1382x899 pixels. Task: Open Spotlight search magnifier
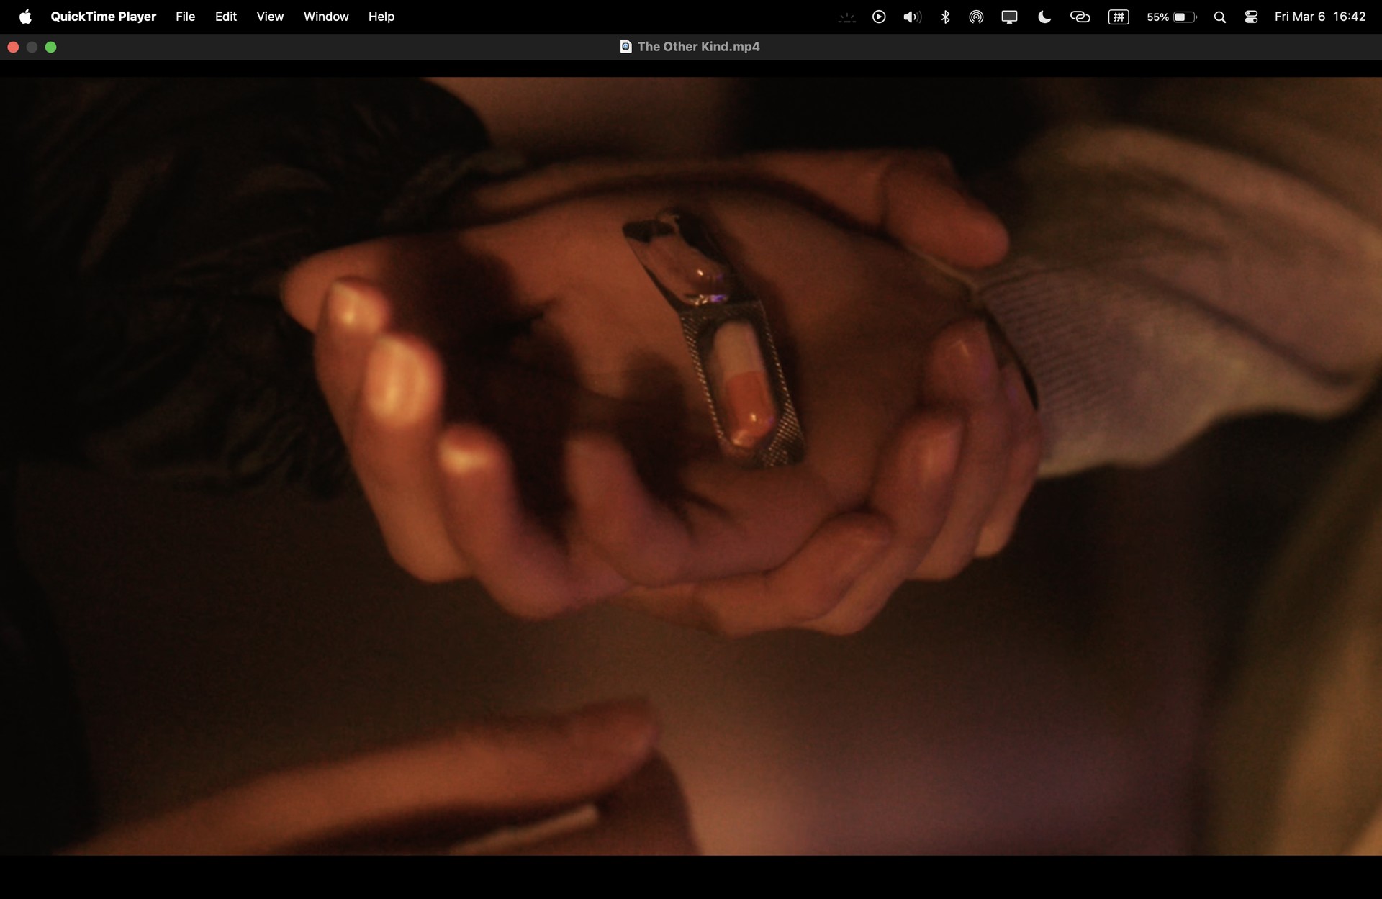point(1219,17)
